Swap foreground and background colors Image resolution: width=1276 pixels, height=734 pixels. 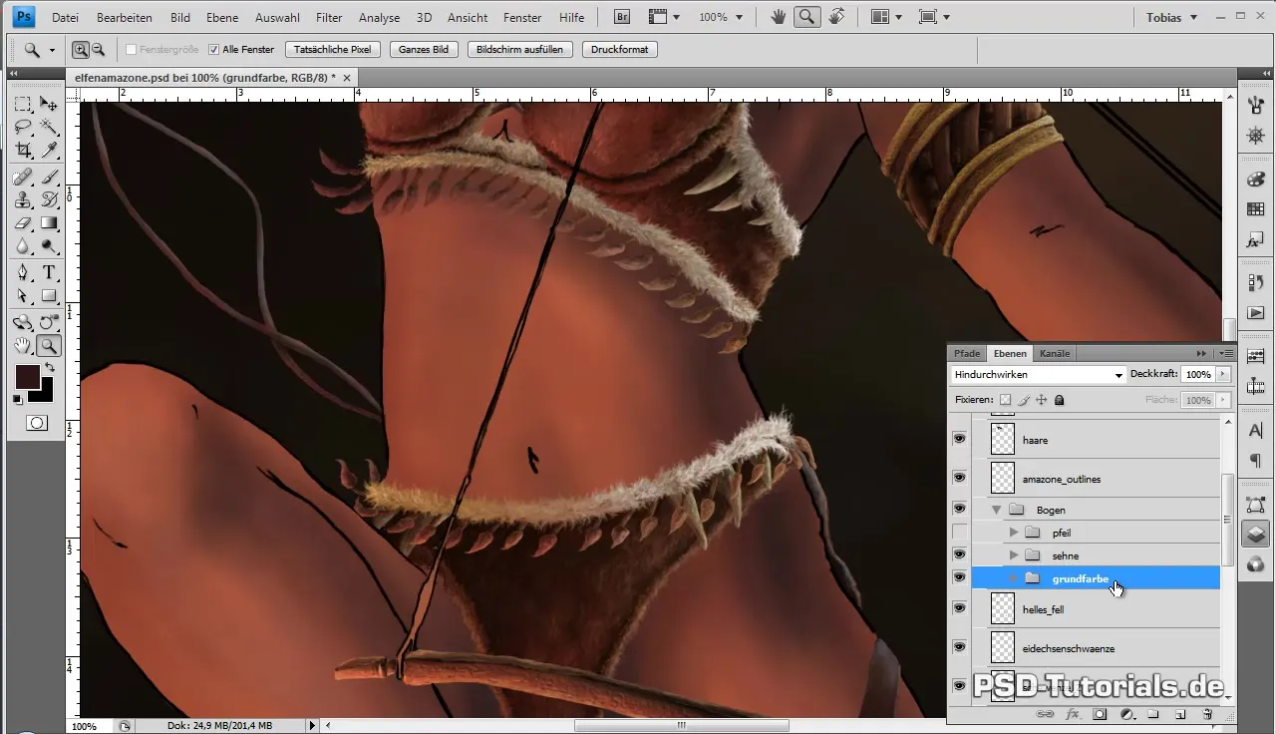tap(49, 369)
